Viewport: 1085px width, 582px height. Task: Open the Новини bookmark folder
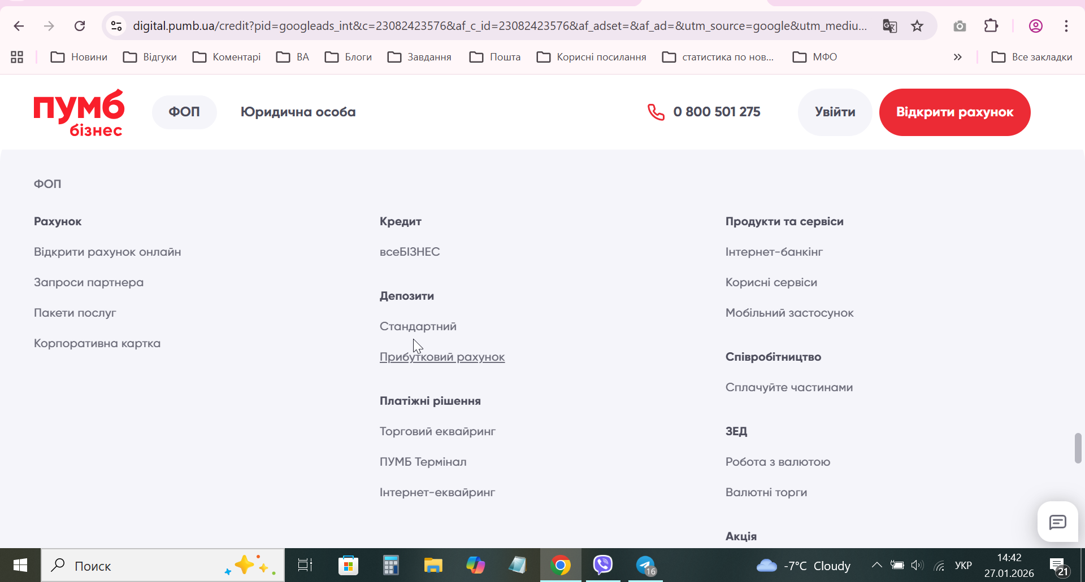[x=79, y=57]
